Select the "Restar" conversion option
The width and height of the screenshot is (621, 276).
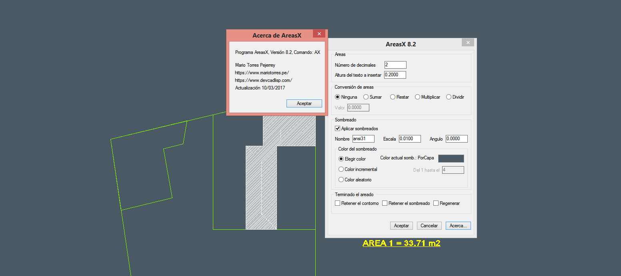click(x=393, y=97)
